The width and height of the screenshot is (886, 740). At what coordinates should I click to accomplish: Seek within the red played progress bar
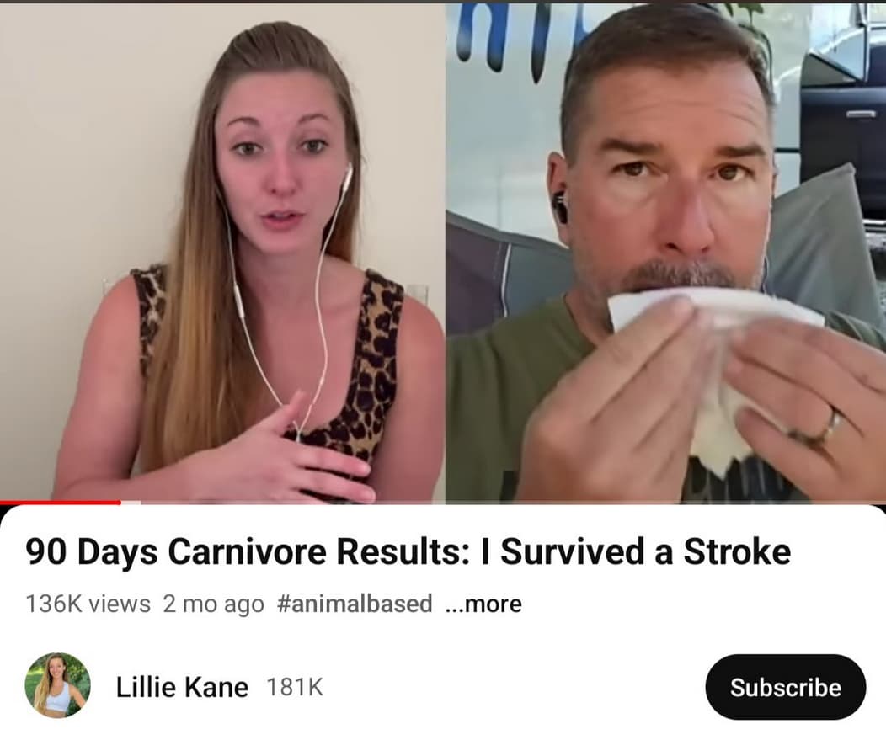click(x=60, y=503)
